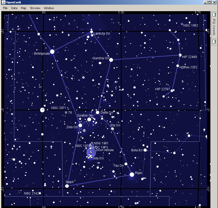
Task: Click the NGC 2071 object marker
Action: click(x=68, y=108)
